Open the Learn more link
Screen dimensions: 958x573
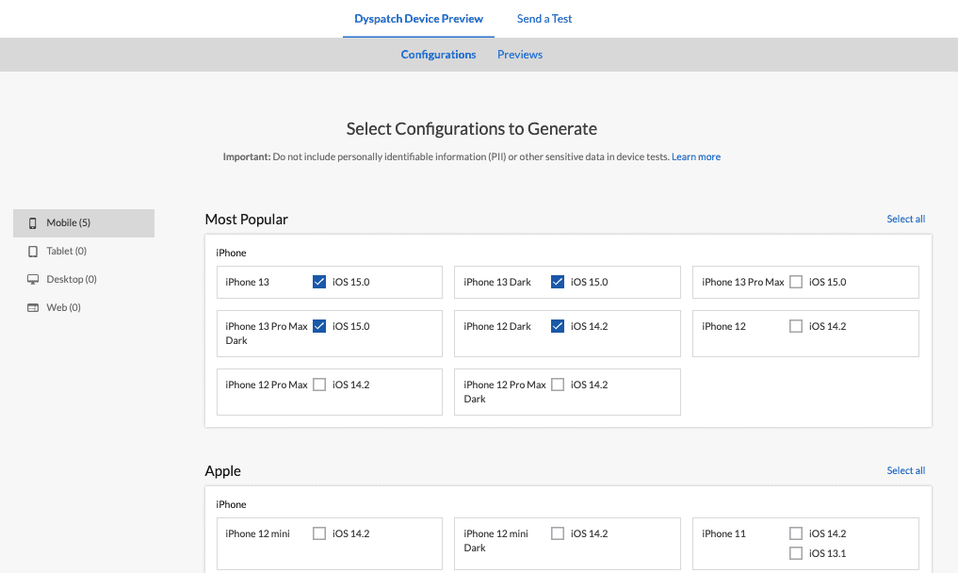pyautogui.click(x=696, y=156)
